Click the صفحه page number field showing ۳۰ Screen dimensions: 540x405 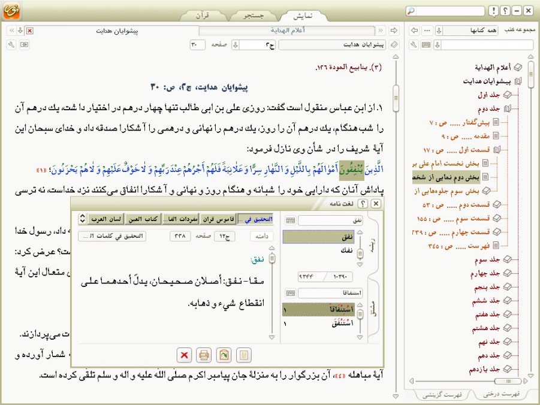click(197, 45)
